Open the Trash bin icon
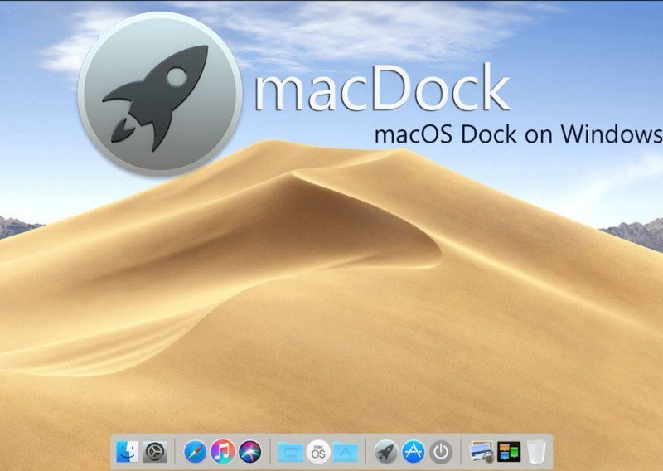 pos(536,452)
